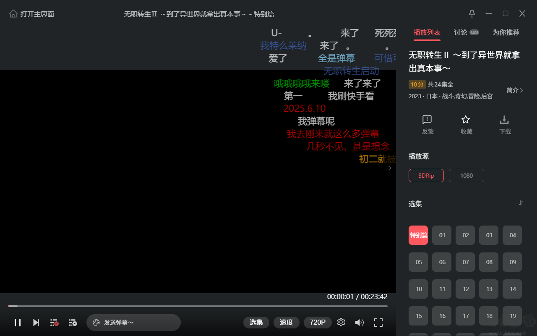Image resolution: width=537 pixels, height=336 pixels.
Task: Open player settings with the gear icon
Action: pyautogui.click(x=341, y=323)
